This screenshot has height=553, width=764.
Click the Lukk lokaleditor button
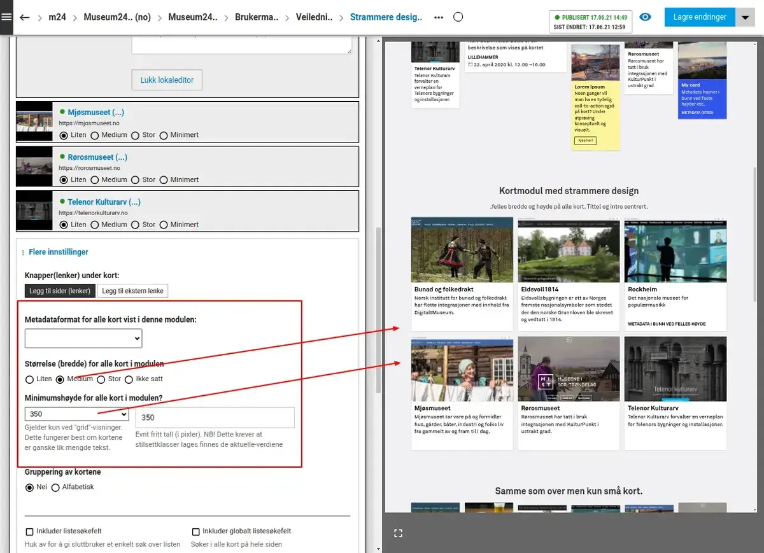(167, 80)
